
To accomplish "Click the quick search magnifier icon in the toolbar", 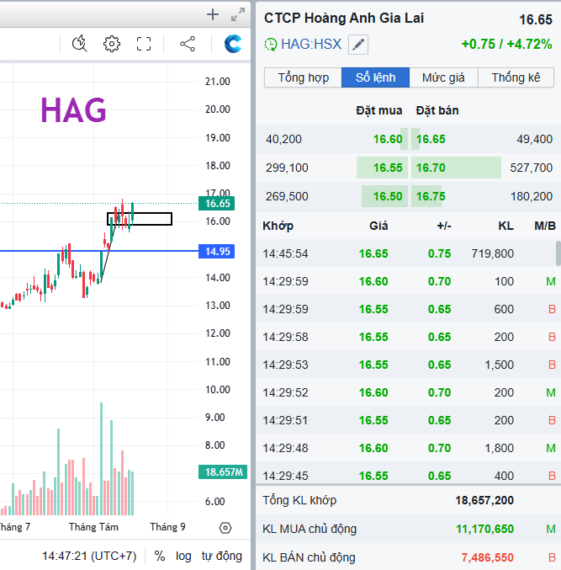I will click(x=80, y=44).
